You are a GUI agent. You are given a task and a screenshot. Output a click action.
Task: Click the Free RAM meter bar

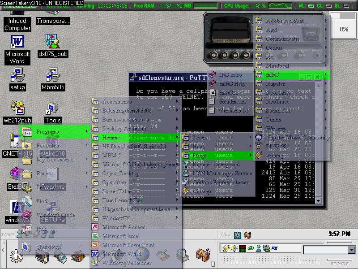tap(205, 5)
